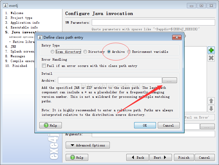The height and width of the screenshot is (165, 219).
Task: Click the Finish button
Action: (184, 157)
